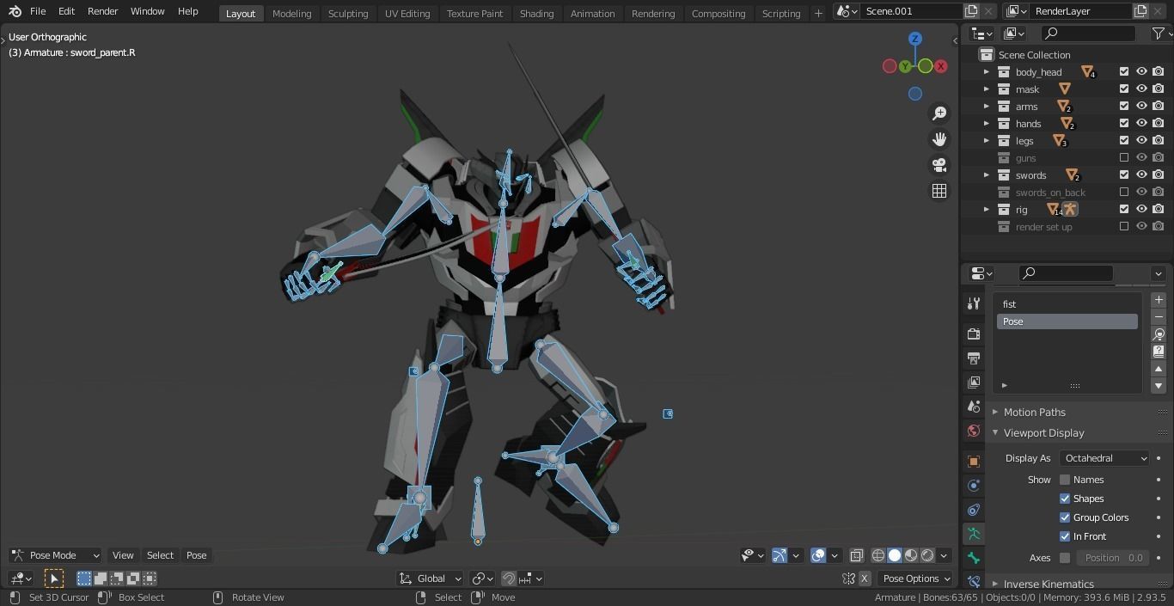Click the Blender logo menu
The image size is (1174, 606).
pyautogui.click(x=15, y=11)
